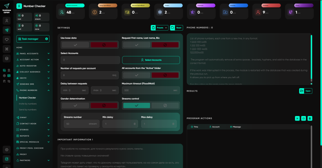The height and width of the screenshot is (168, 322).
Task: Click the external link icon in left rail
Action: [x=6, y=159]
